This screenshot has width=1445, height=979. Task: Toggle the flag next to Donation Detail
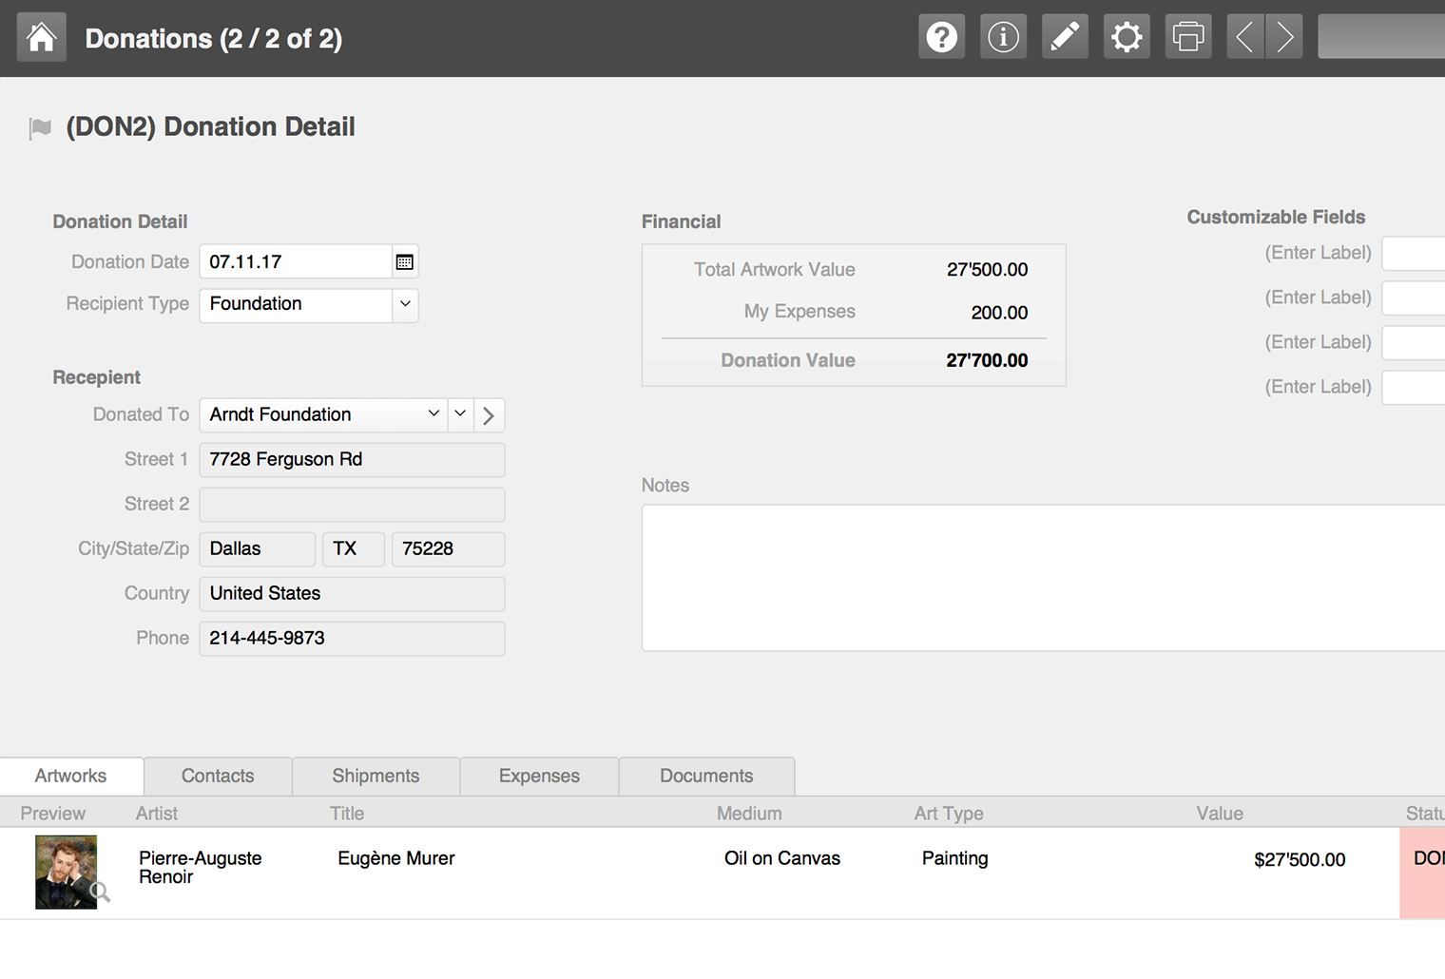40,128
